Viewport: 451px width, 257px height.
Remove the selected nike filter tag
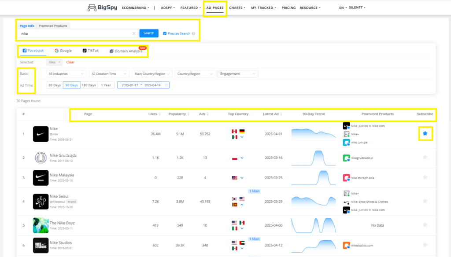(x=59, y=62)
